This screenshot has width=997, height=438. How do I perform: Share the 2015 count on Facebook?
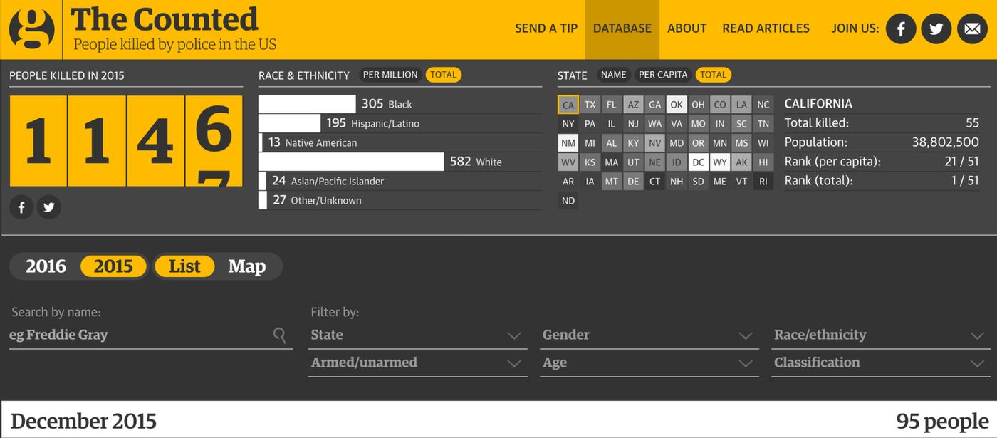[21, 207]
